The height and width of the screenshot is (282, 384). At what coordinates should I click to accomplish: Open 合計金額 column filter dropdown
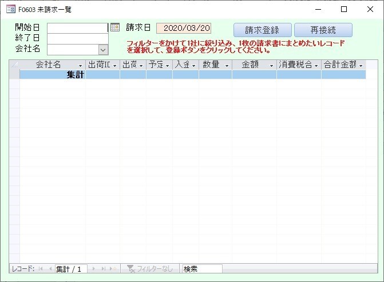point(361,66)
